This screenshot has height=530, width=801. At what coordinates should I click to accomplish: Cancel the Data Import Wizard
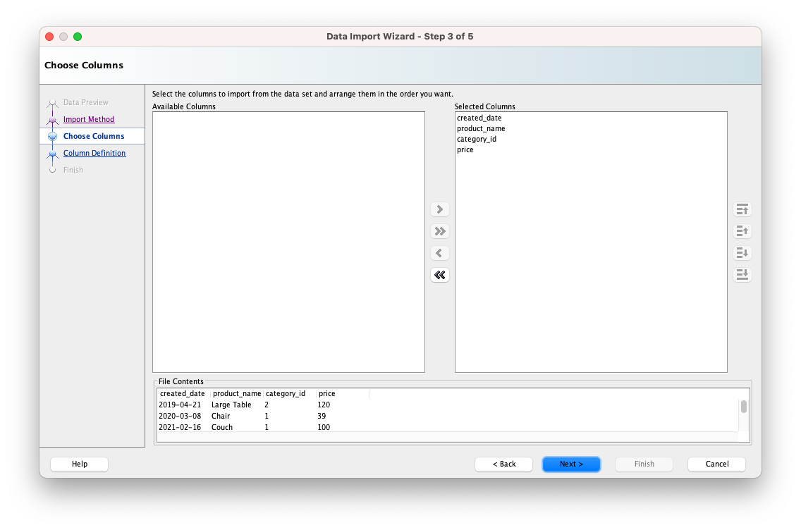coord(716,464)
